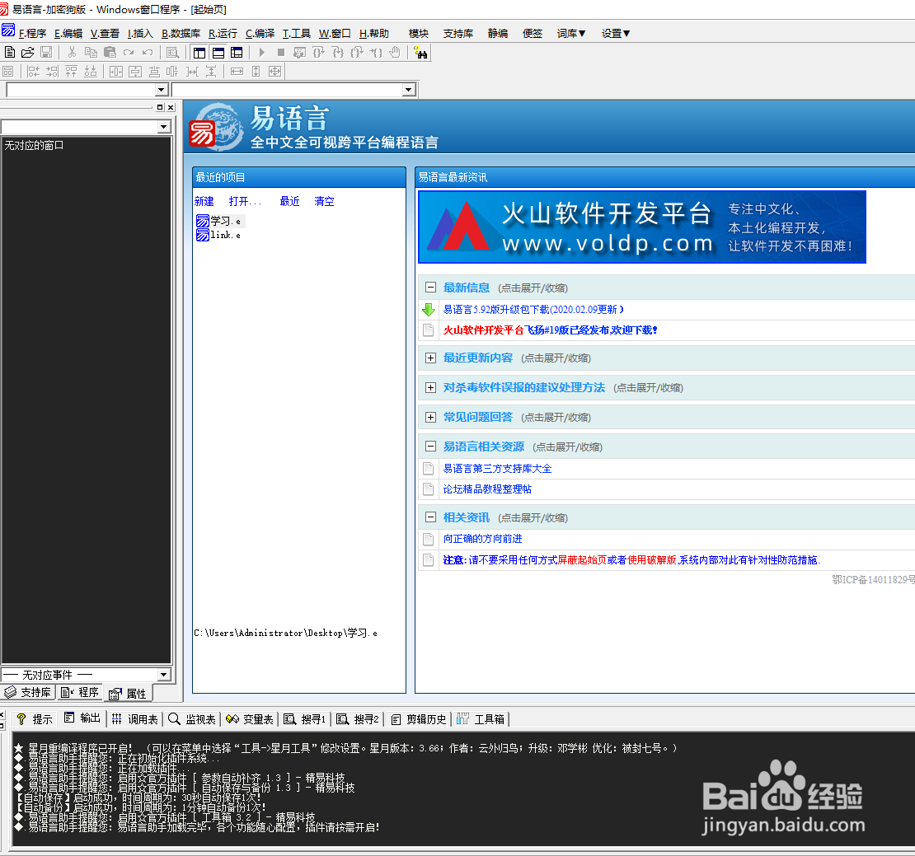The height and width of the screenshot is (856, 915).
Task: Click the make same size icon
Action: [274, 71]
